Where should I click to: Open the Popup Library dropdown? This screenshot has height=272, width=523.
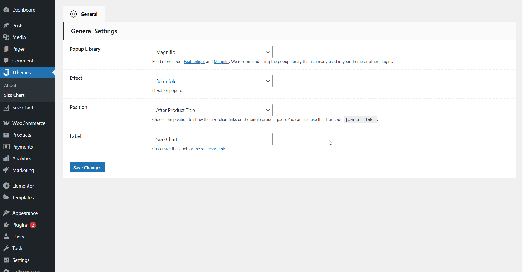tap(212, 52)
